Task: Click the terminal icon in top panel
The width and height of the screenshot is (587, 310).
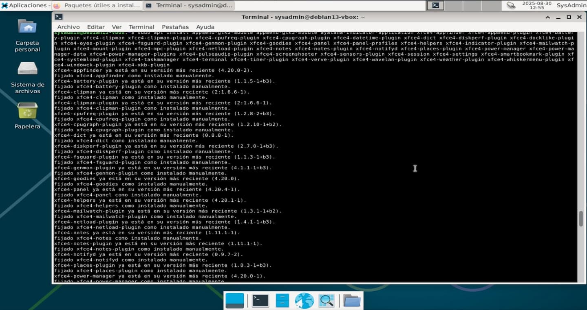Action: [436, 5]
